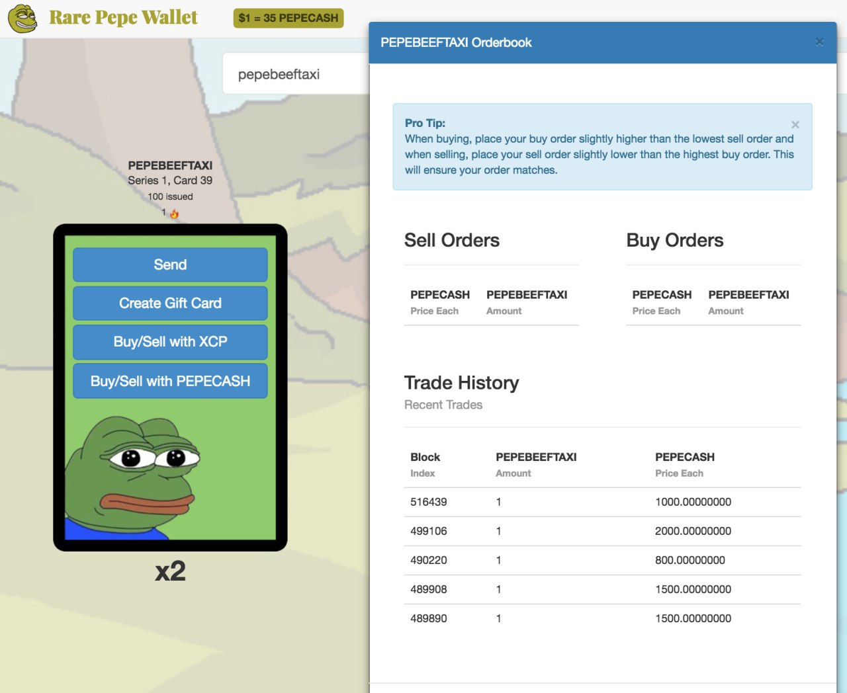Select the PEPEBEEFTAXI card name text
The height and width of the screenshot is (693, 847).
(x=170, y=165)
